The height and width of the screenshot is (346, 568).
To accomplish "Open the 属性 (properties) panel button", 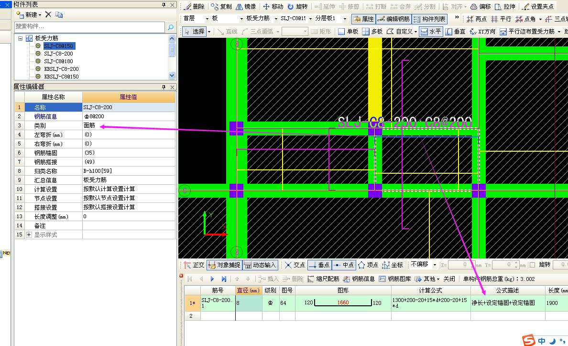I will [x=364, y=19].
